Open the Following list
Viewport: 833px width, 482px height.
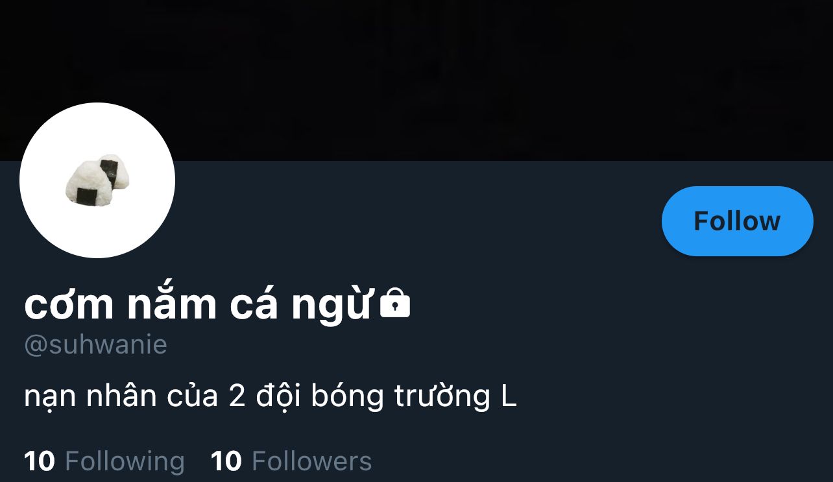pos(104,461)
